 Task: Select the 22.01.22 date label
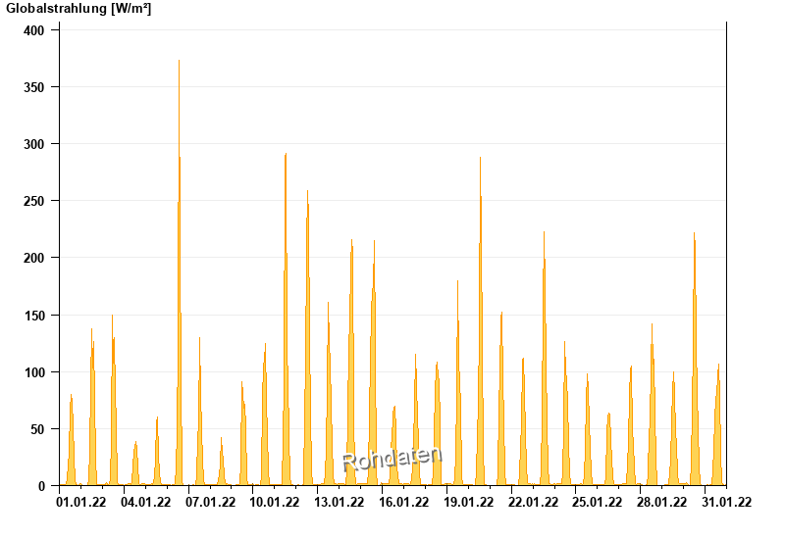point(533,502)
